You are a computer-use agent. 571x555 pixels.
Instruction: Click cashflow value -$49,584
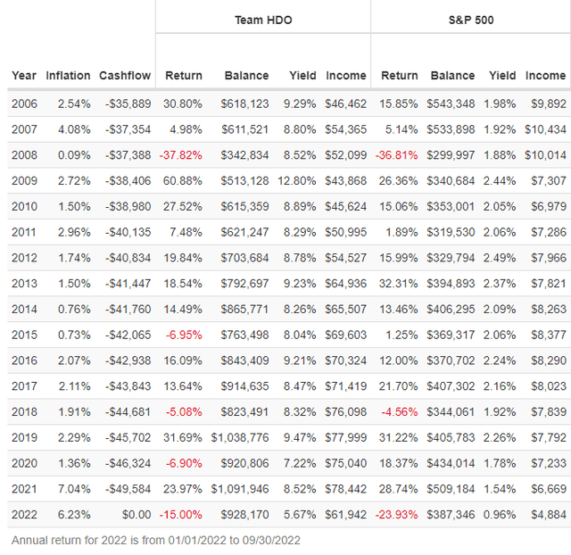click(128, 489)
